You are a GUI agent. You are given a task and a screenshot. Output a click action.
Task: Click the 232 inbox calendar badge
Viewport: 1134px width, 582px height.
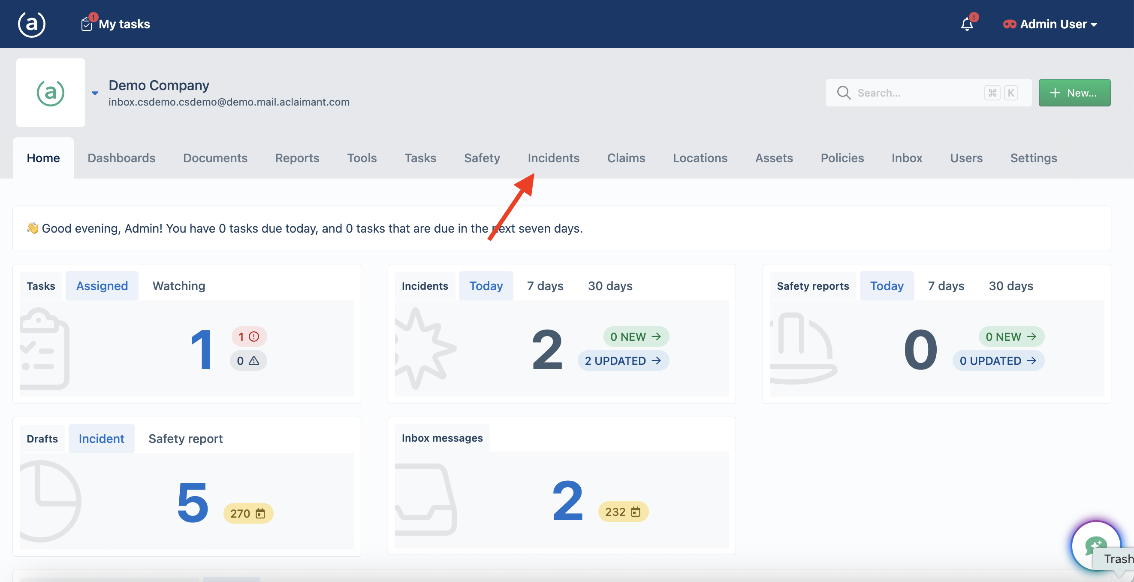(623, 512)
